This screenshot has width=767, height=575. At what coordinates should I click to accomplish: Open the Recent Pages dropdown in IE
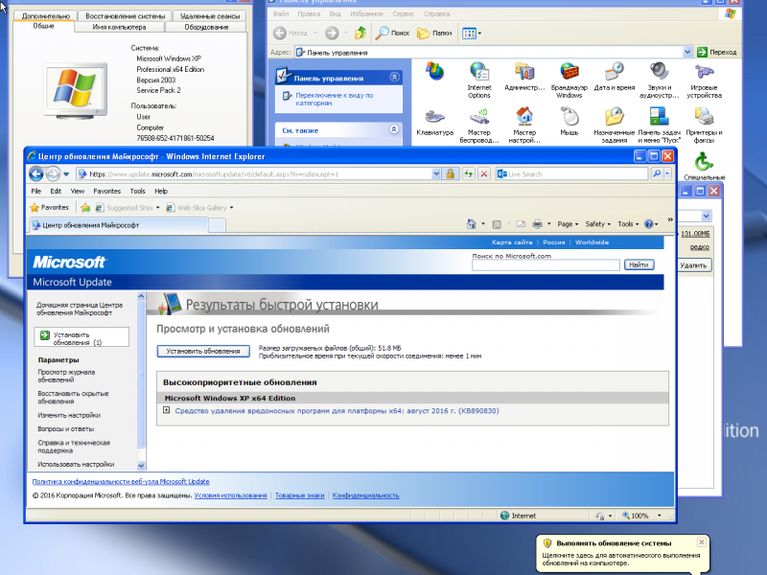(x=66, y=174)
